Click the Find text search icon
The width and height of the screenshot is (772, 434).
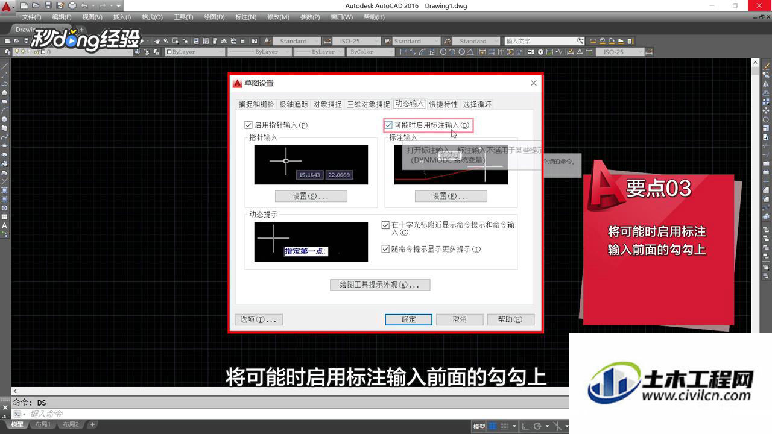point(580,41)
